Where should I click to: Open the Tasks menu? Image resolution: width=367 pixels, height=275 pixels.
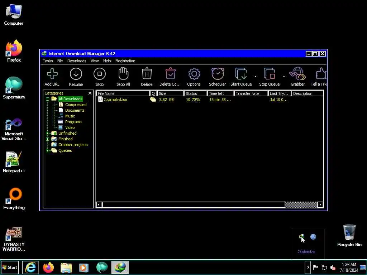[48, 61]
